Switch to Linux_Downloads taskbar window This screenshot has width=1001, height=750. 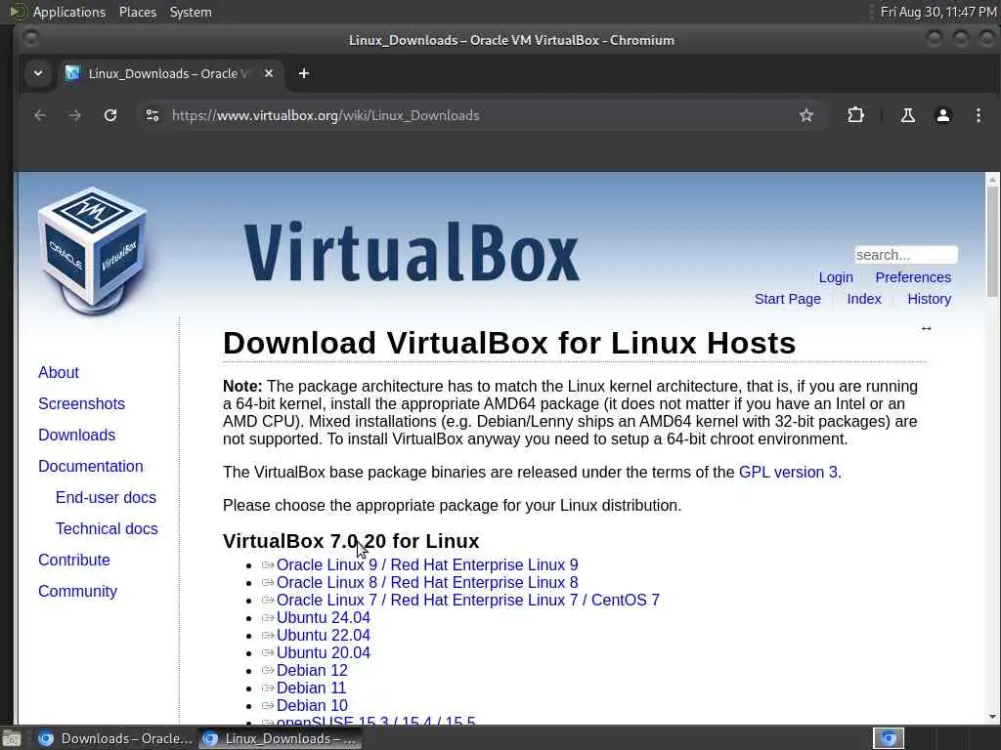click(x=280, y=738)
